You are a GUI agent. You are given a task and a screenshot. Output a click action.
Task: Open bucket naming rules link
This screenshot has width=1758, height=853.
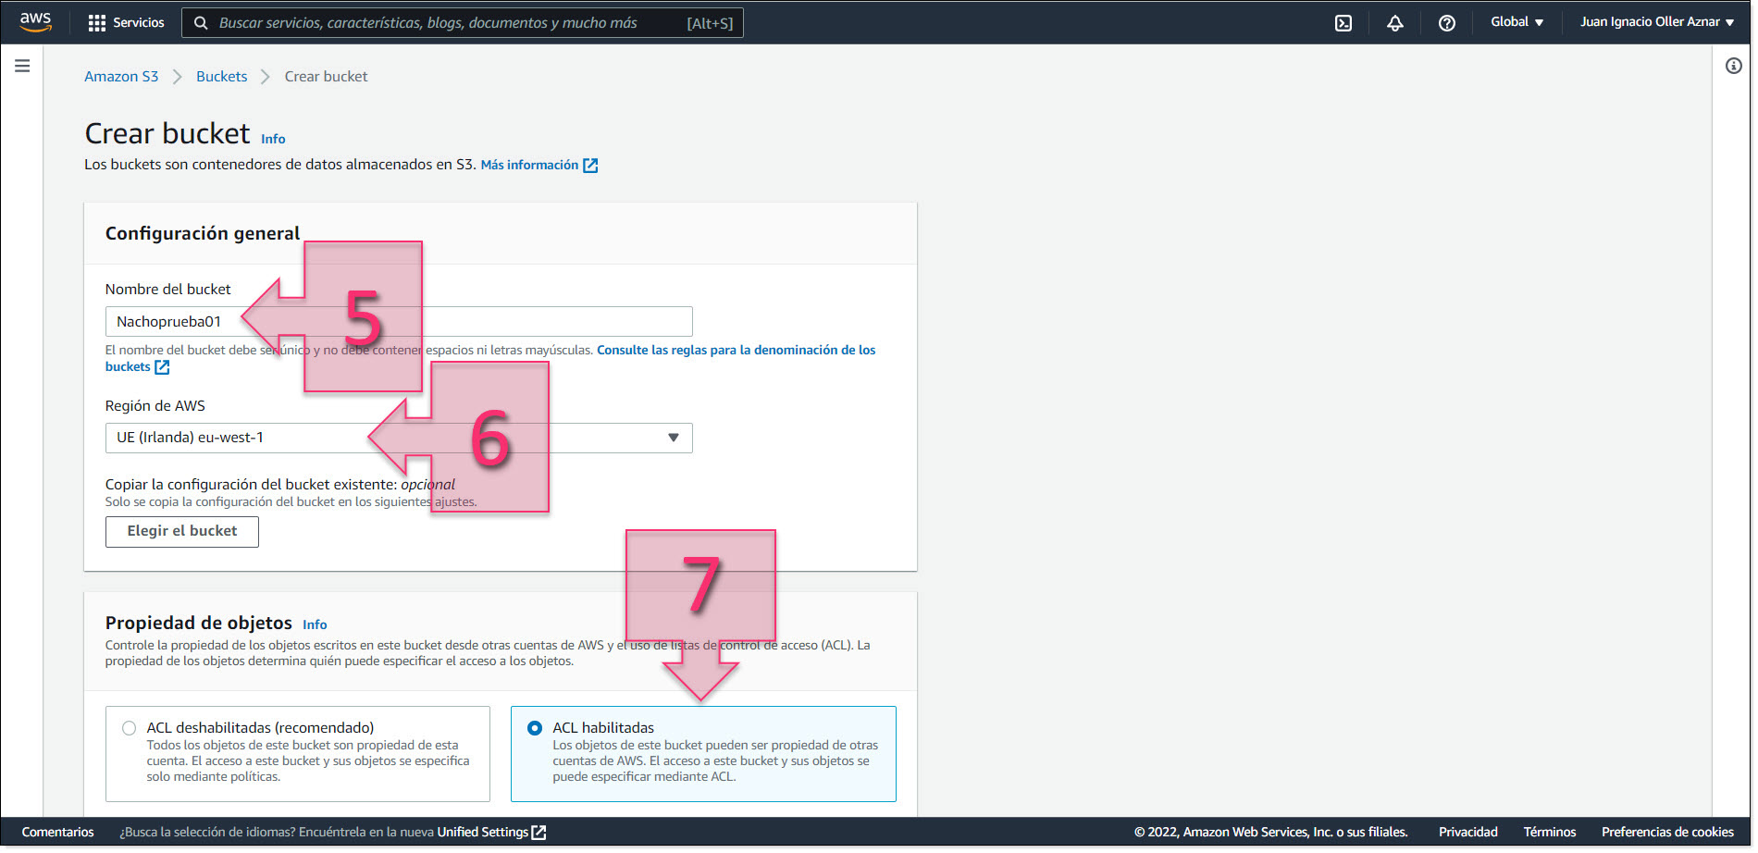coord(736,351)
